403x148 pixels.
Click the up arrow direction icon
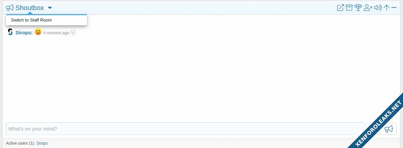[x=386, y=8]
